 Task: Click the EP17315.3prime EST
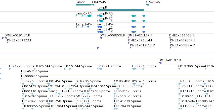59,94
